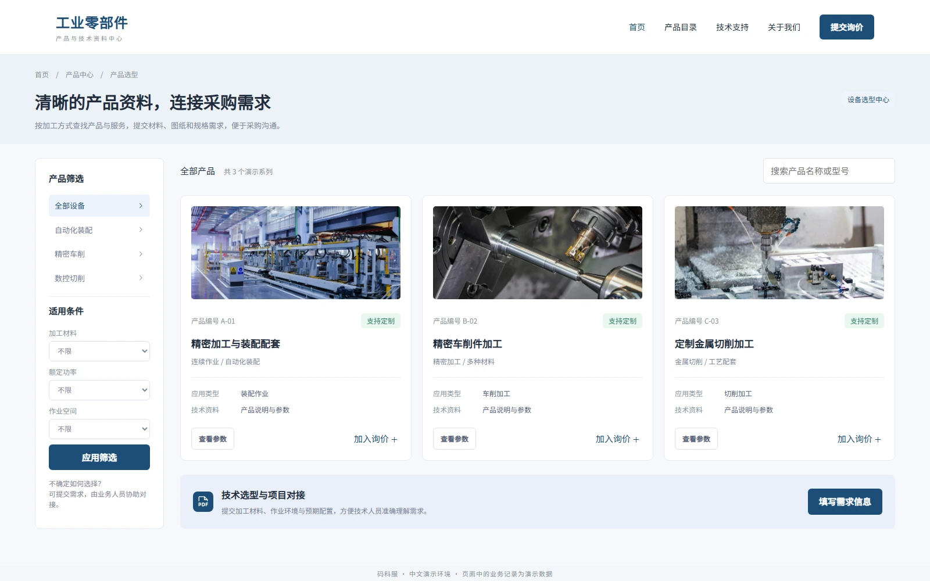Click chevron arrow beside 数控切削
The width and height of the screenshot is (930, 581).
pos(141,278)
